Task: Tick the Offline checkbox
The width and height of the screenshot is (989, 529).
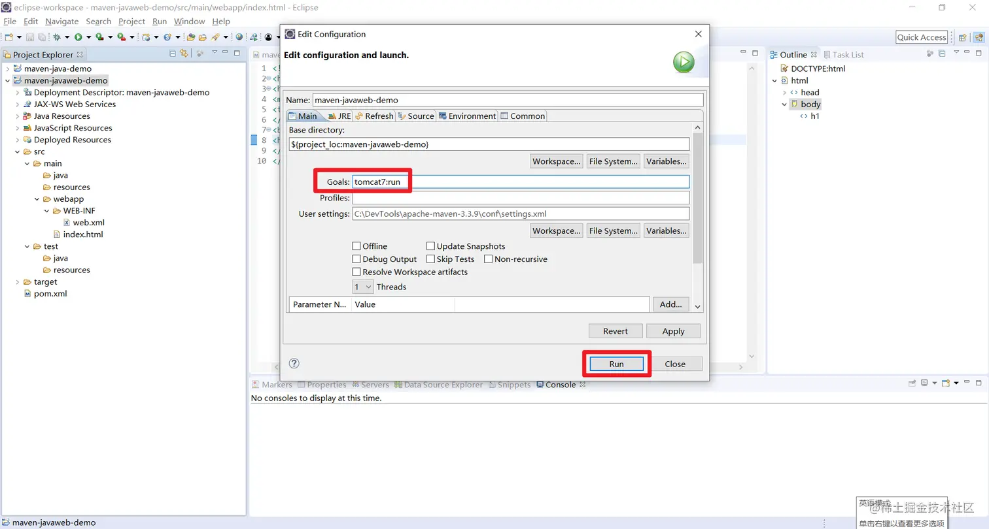Action: [x=356, y=246]
